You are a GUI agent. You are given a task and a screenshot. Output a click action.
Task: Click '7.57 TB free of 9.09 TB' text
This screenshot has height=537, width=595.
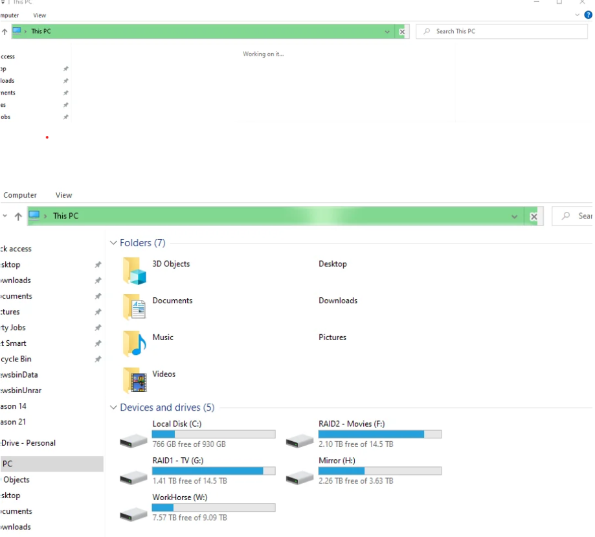pyautogui.click(x=190, y=518)
